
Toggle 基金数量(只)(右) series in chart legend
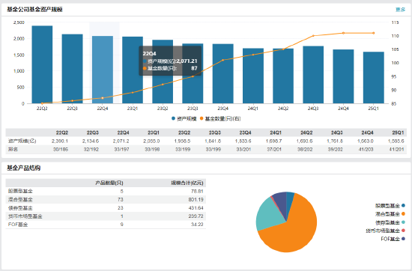click(x=220, y=119)
